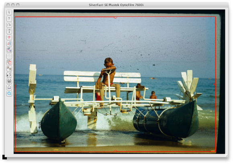Click right-side handle of red crop frame

coord(215,84)
